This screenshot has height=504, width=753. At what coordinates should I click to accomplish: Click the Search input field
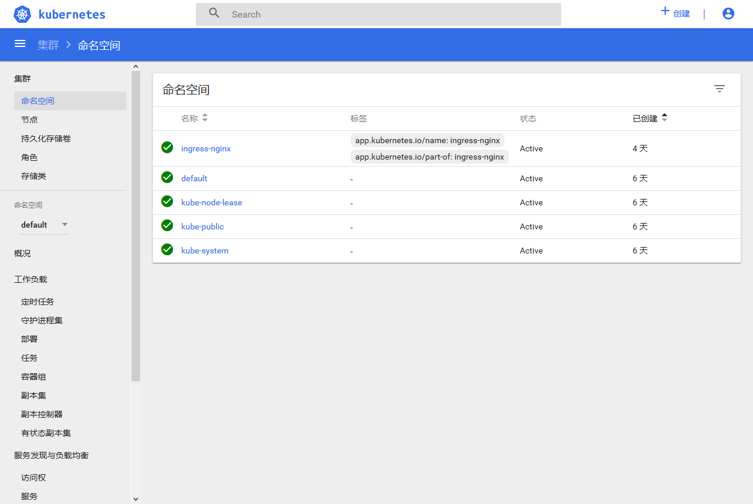coord(387,15)
